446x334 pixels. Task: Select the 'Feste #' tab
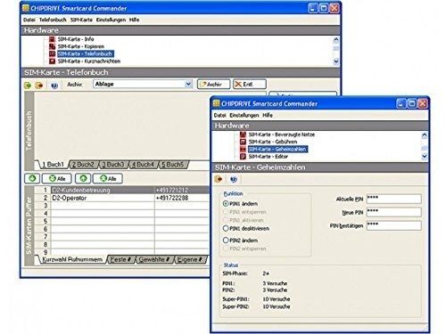click(120, 259)
